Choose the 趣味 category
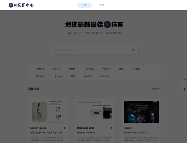This screenshot has width=187, height=143. click(x=121, y=69)
